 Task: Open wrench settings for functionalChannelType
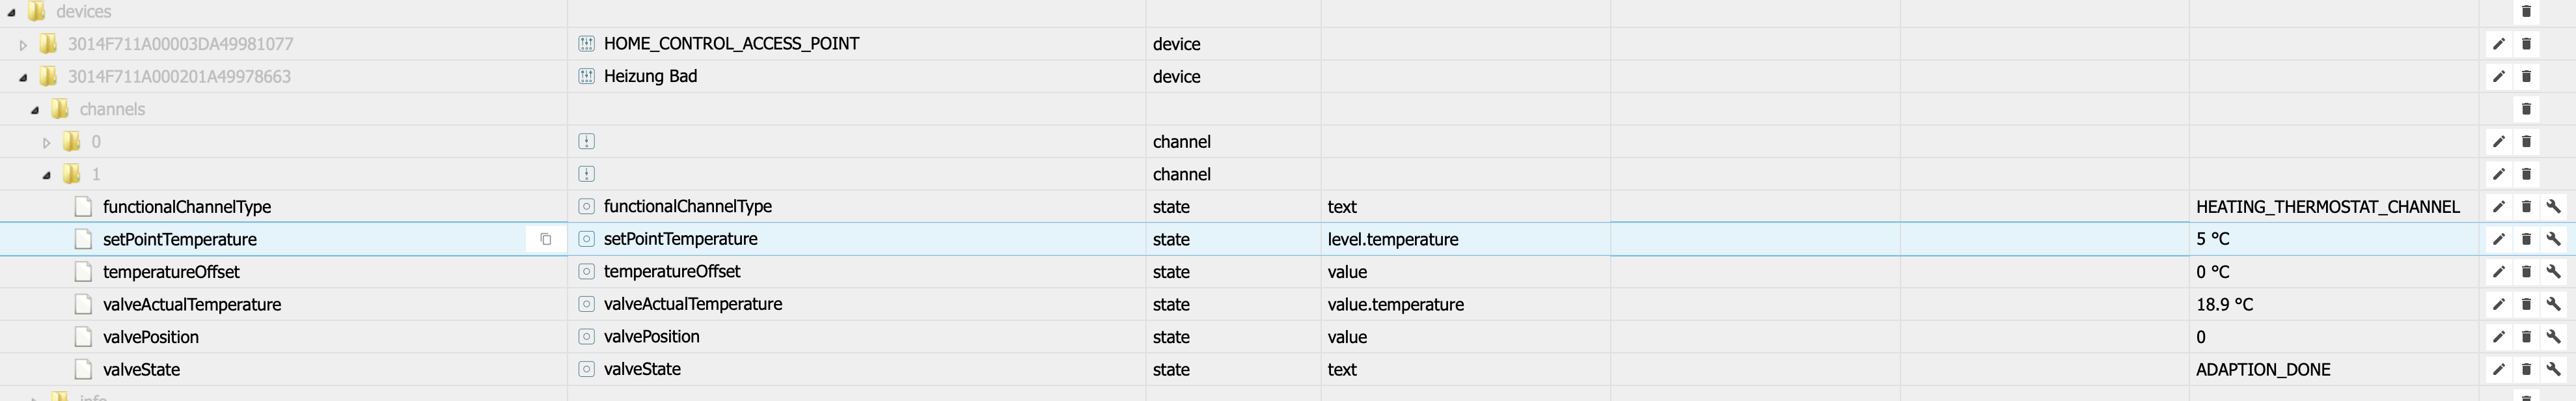point(2553,207)
